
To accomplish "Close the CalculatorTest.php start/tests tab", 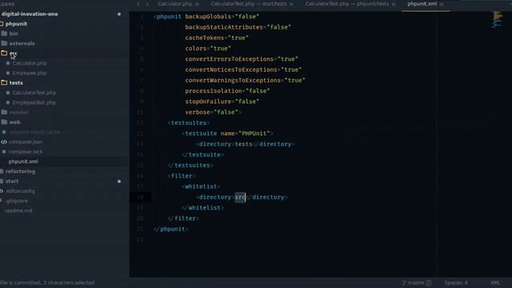I will tap(291, 4).
